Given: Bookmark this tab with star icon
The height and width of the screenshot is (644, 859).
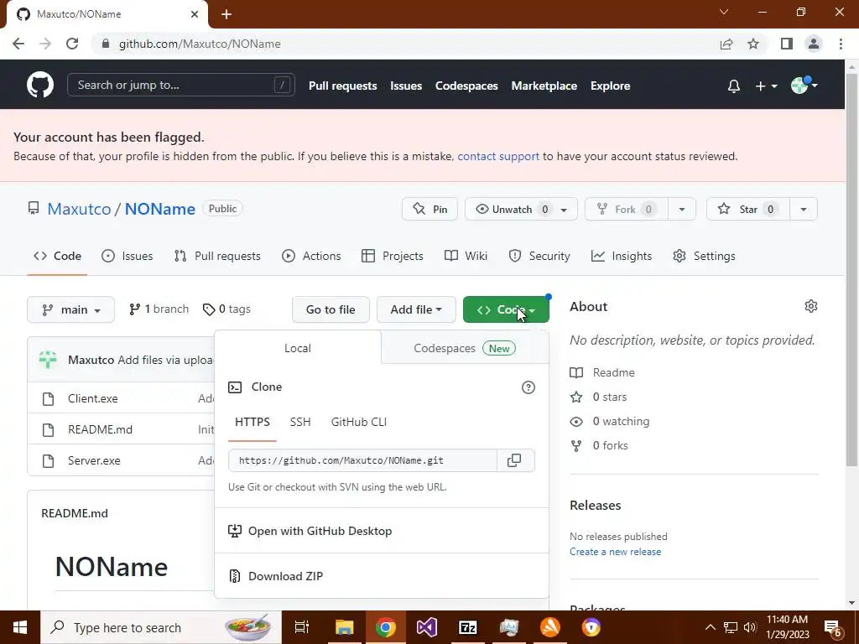Looking at the screenshot, I should [x=753, y=44].
